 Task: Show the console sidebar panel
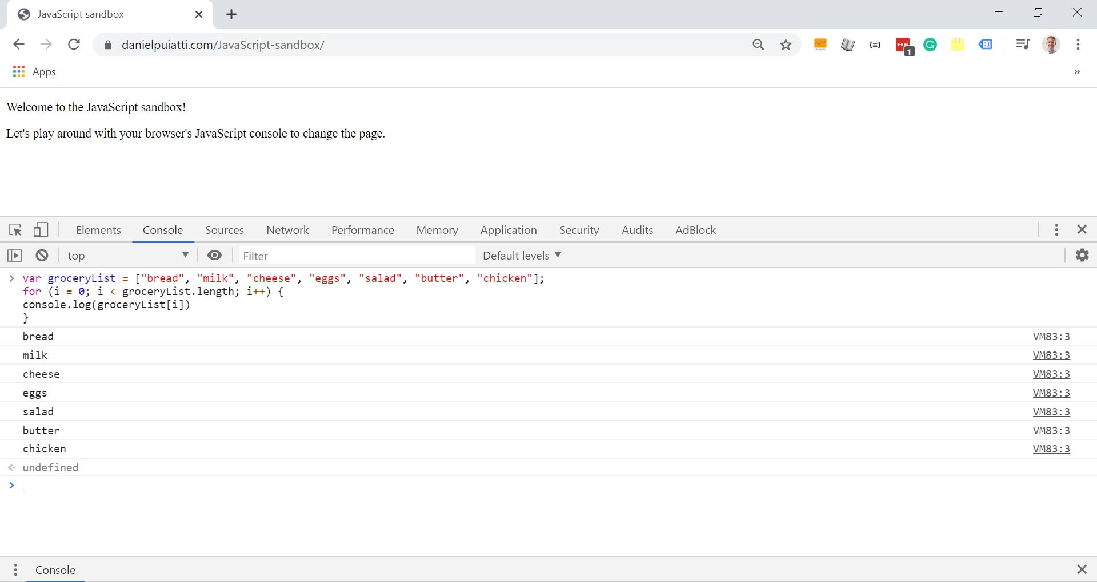pos(15,255)
